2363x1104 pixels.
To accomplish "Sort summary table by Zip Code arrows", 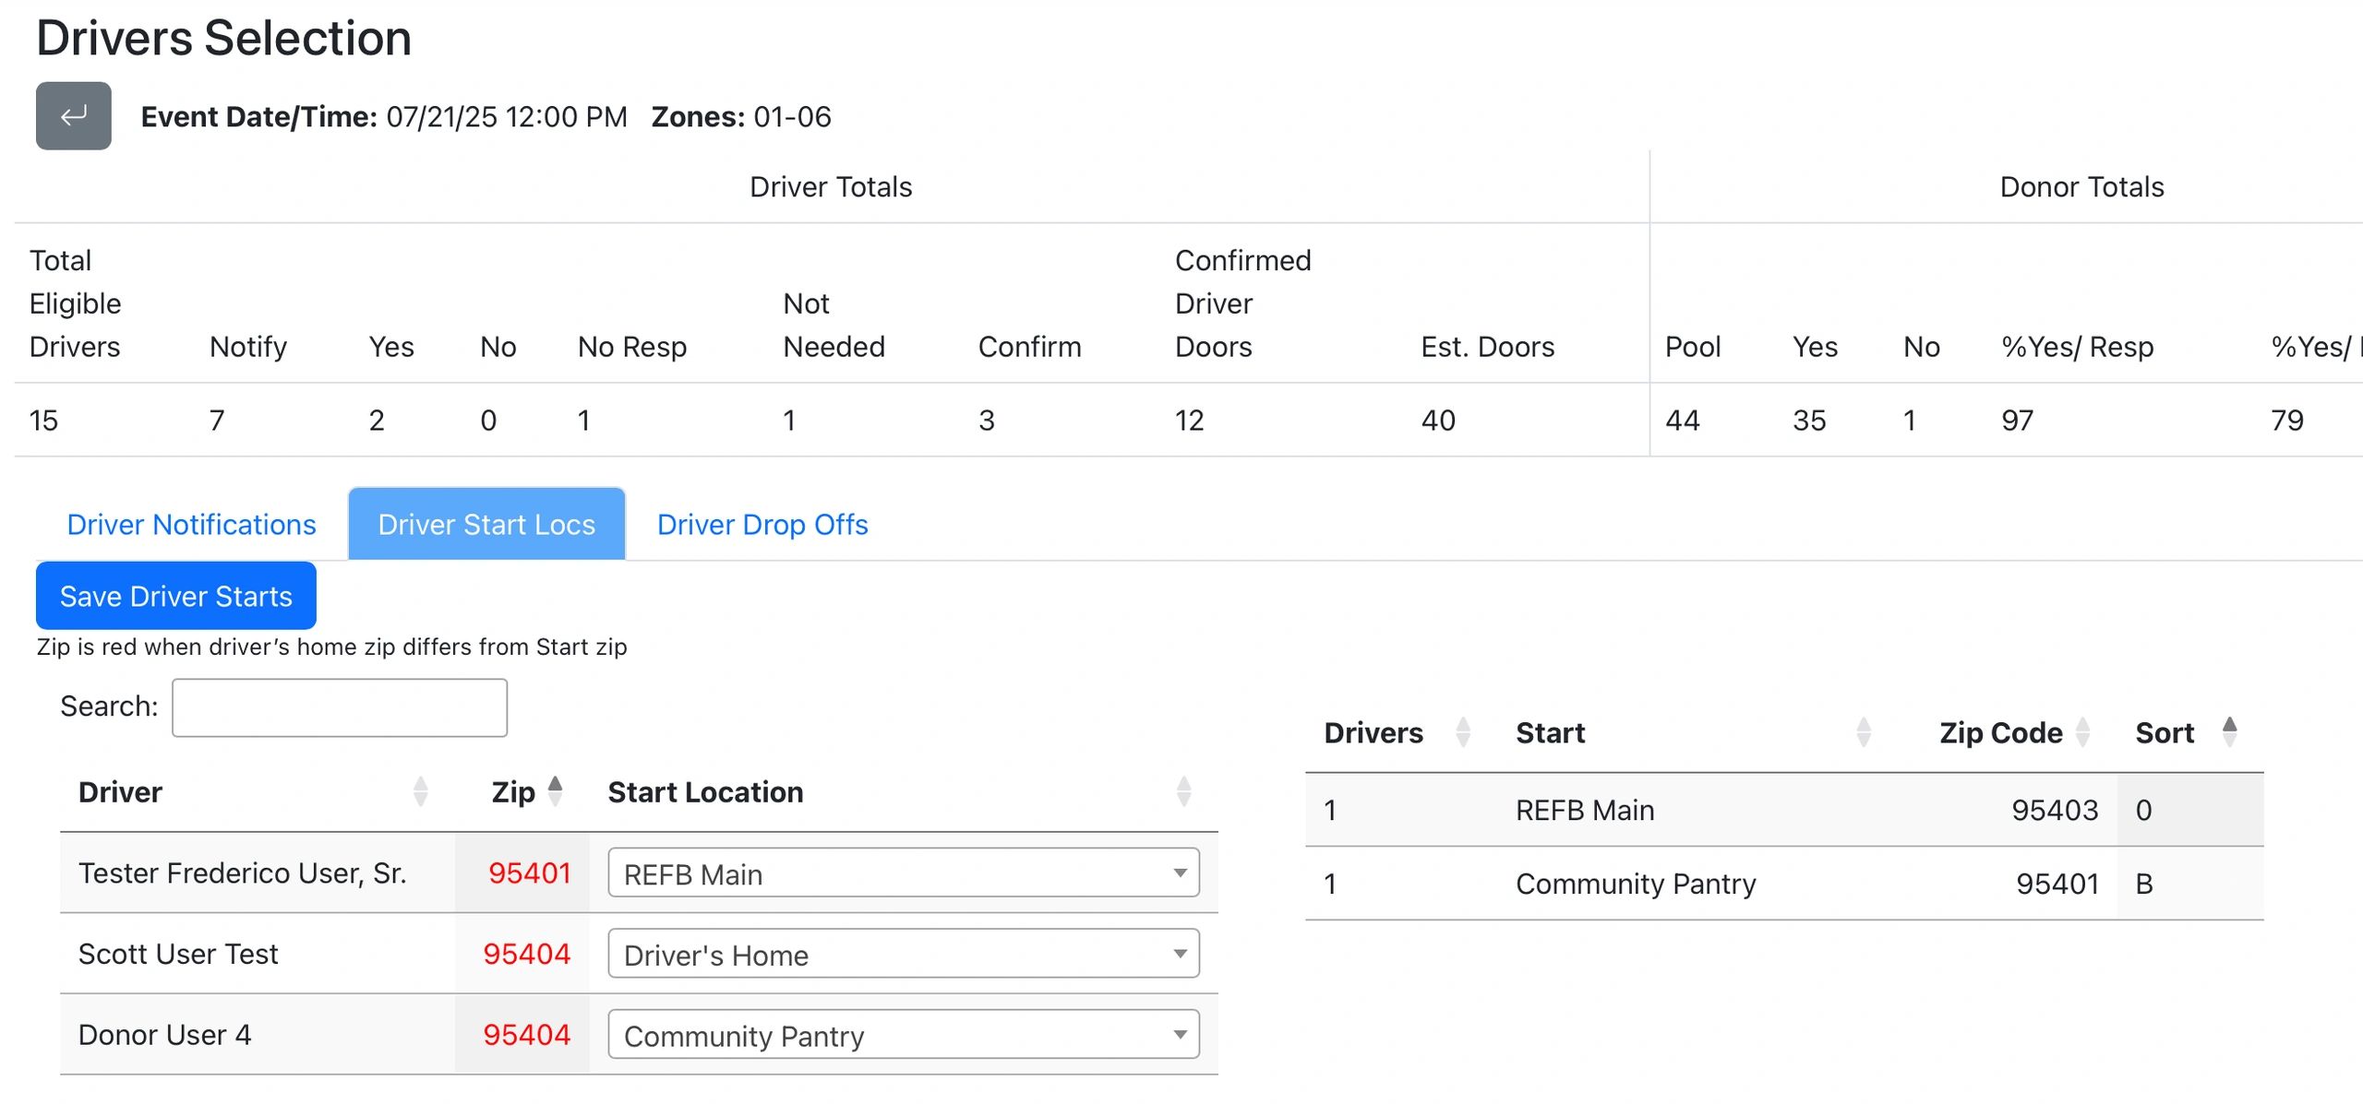I will 2082,732.
